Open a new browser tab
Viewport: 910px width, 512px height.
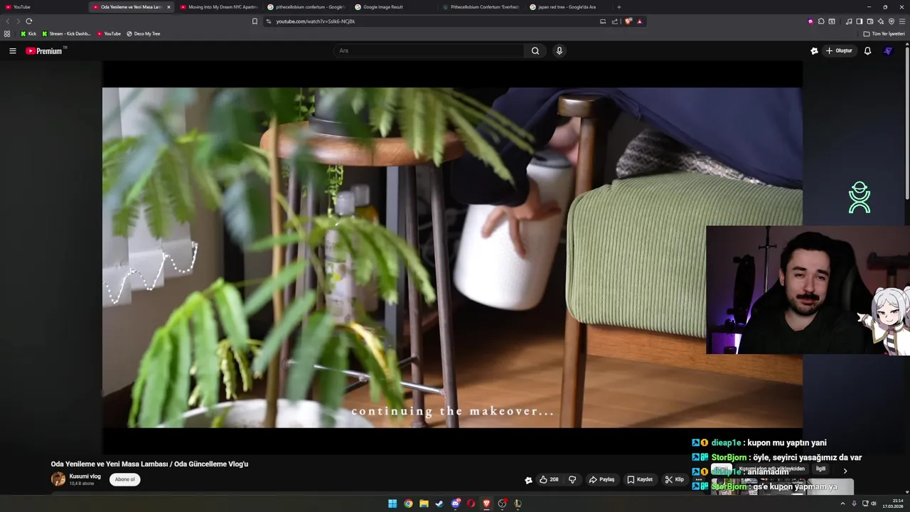click(x=619, y=7)
